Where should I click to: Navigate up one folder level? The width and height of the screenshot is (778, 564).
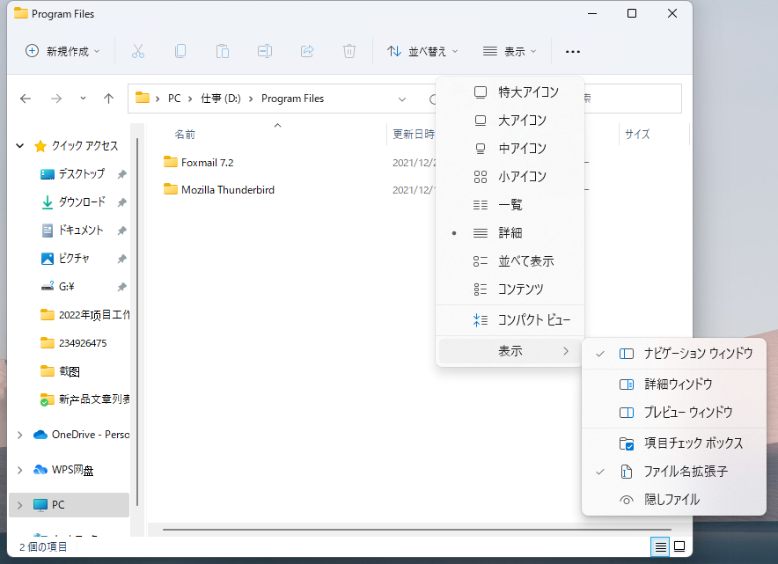tap(108, 98)
